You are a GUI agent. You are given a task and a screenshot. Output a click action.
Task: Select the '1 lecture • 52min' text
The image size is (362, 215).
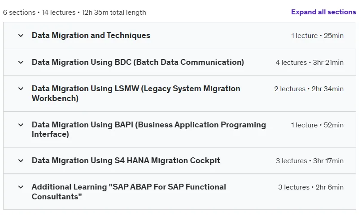point(317,125)
